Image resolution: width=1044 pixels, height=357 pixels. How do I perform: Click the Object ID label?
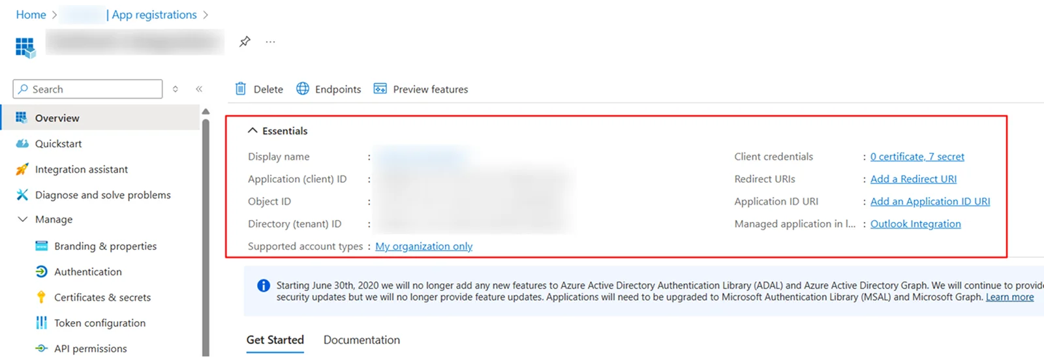[269, 202]
